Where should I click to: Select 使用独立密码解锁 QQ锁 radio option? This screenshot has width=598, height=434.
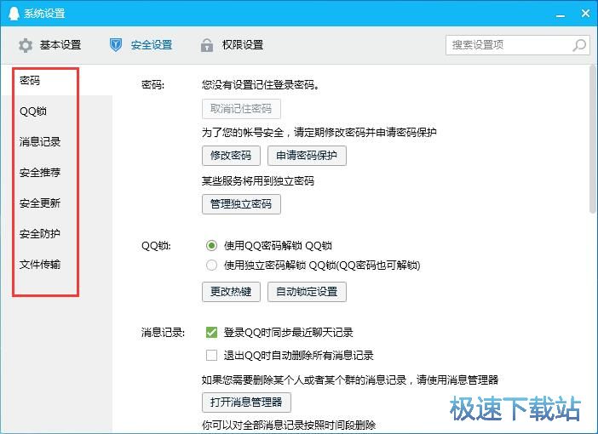coord(211,265)
